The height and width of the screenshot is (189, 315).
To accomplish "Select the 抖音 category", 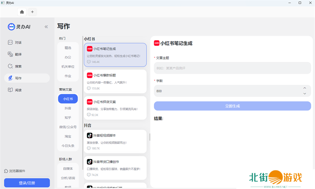I will 68,108.
